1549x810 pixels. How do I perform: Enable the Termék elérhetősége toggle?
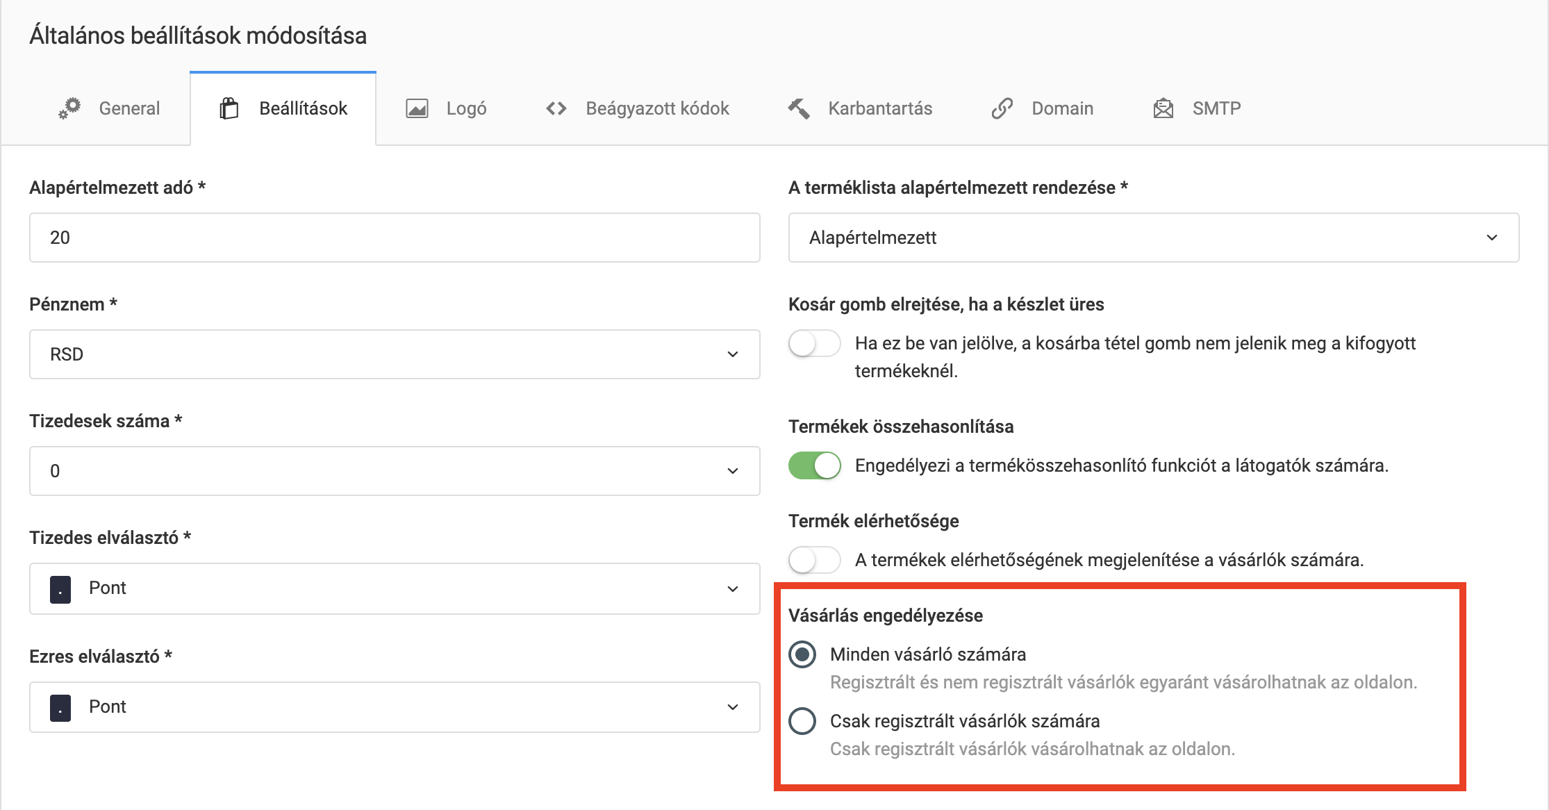[x=815, y=560]
